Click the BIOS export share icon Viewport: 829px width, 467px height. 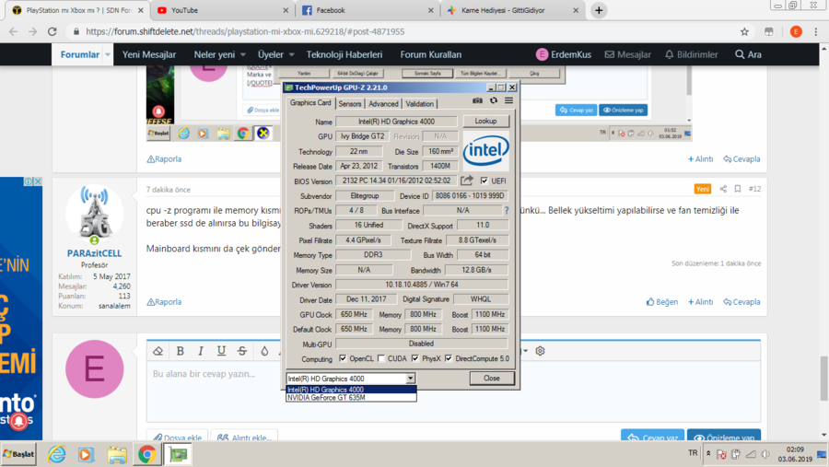466,181
